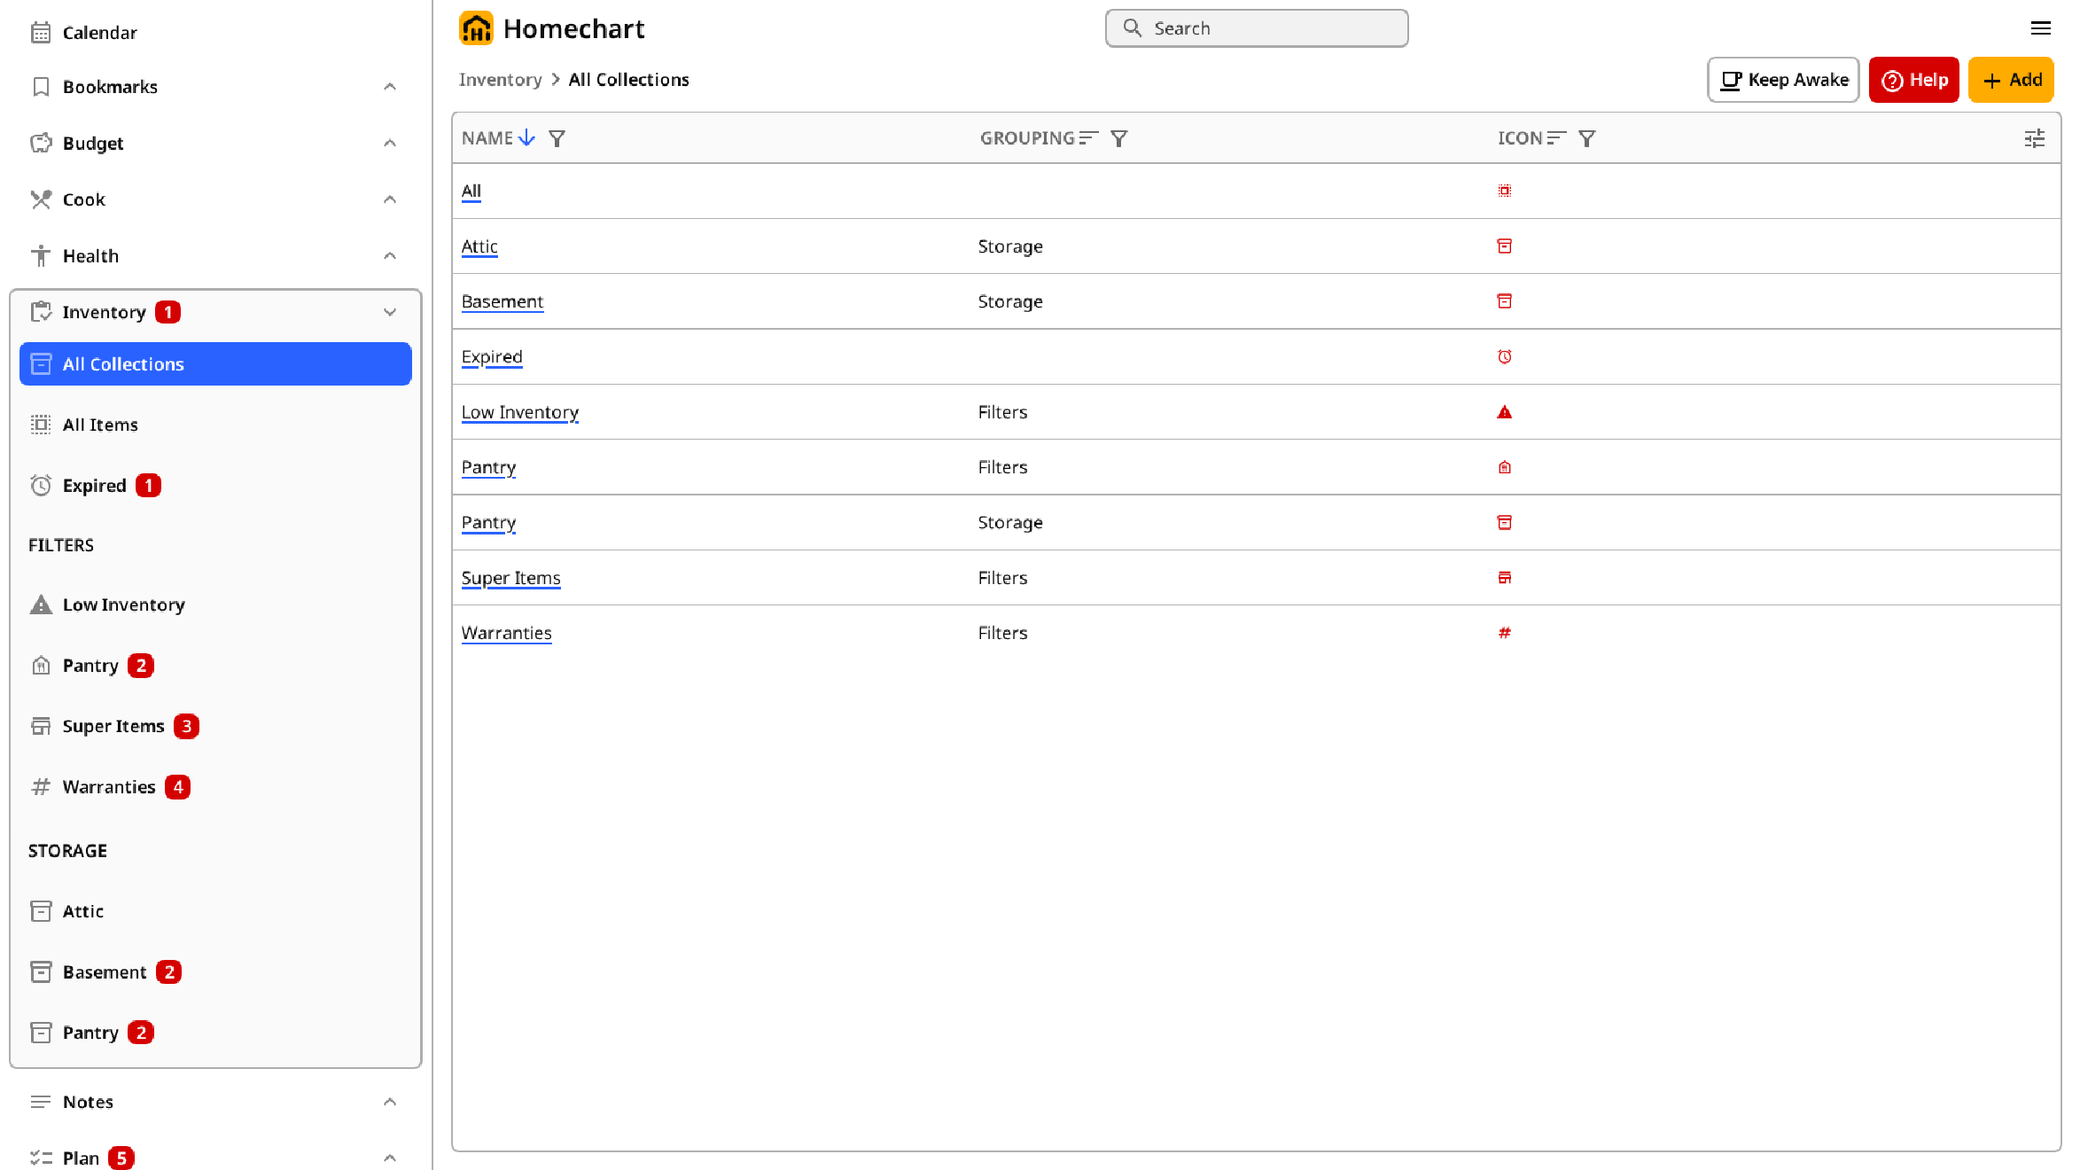Screen dimensions: 2080x1170
Task: Toggle the NAME column sort order
Action: click(x=527, y=138)
